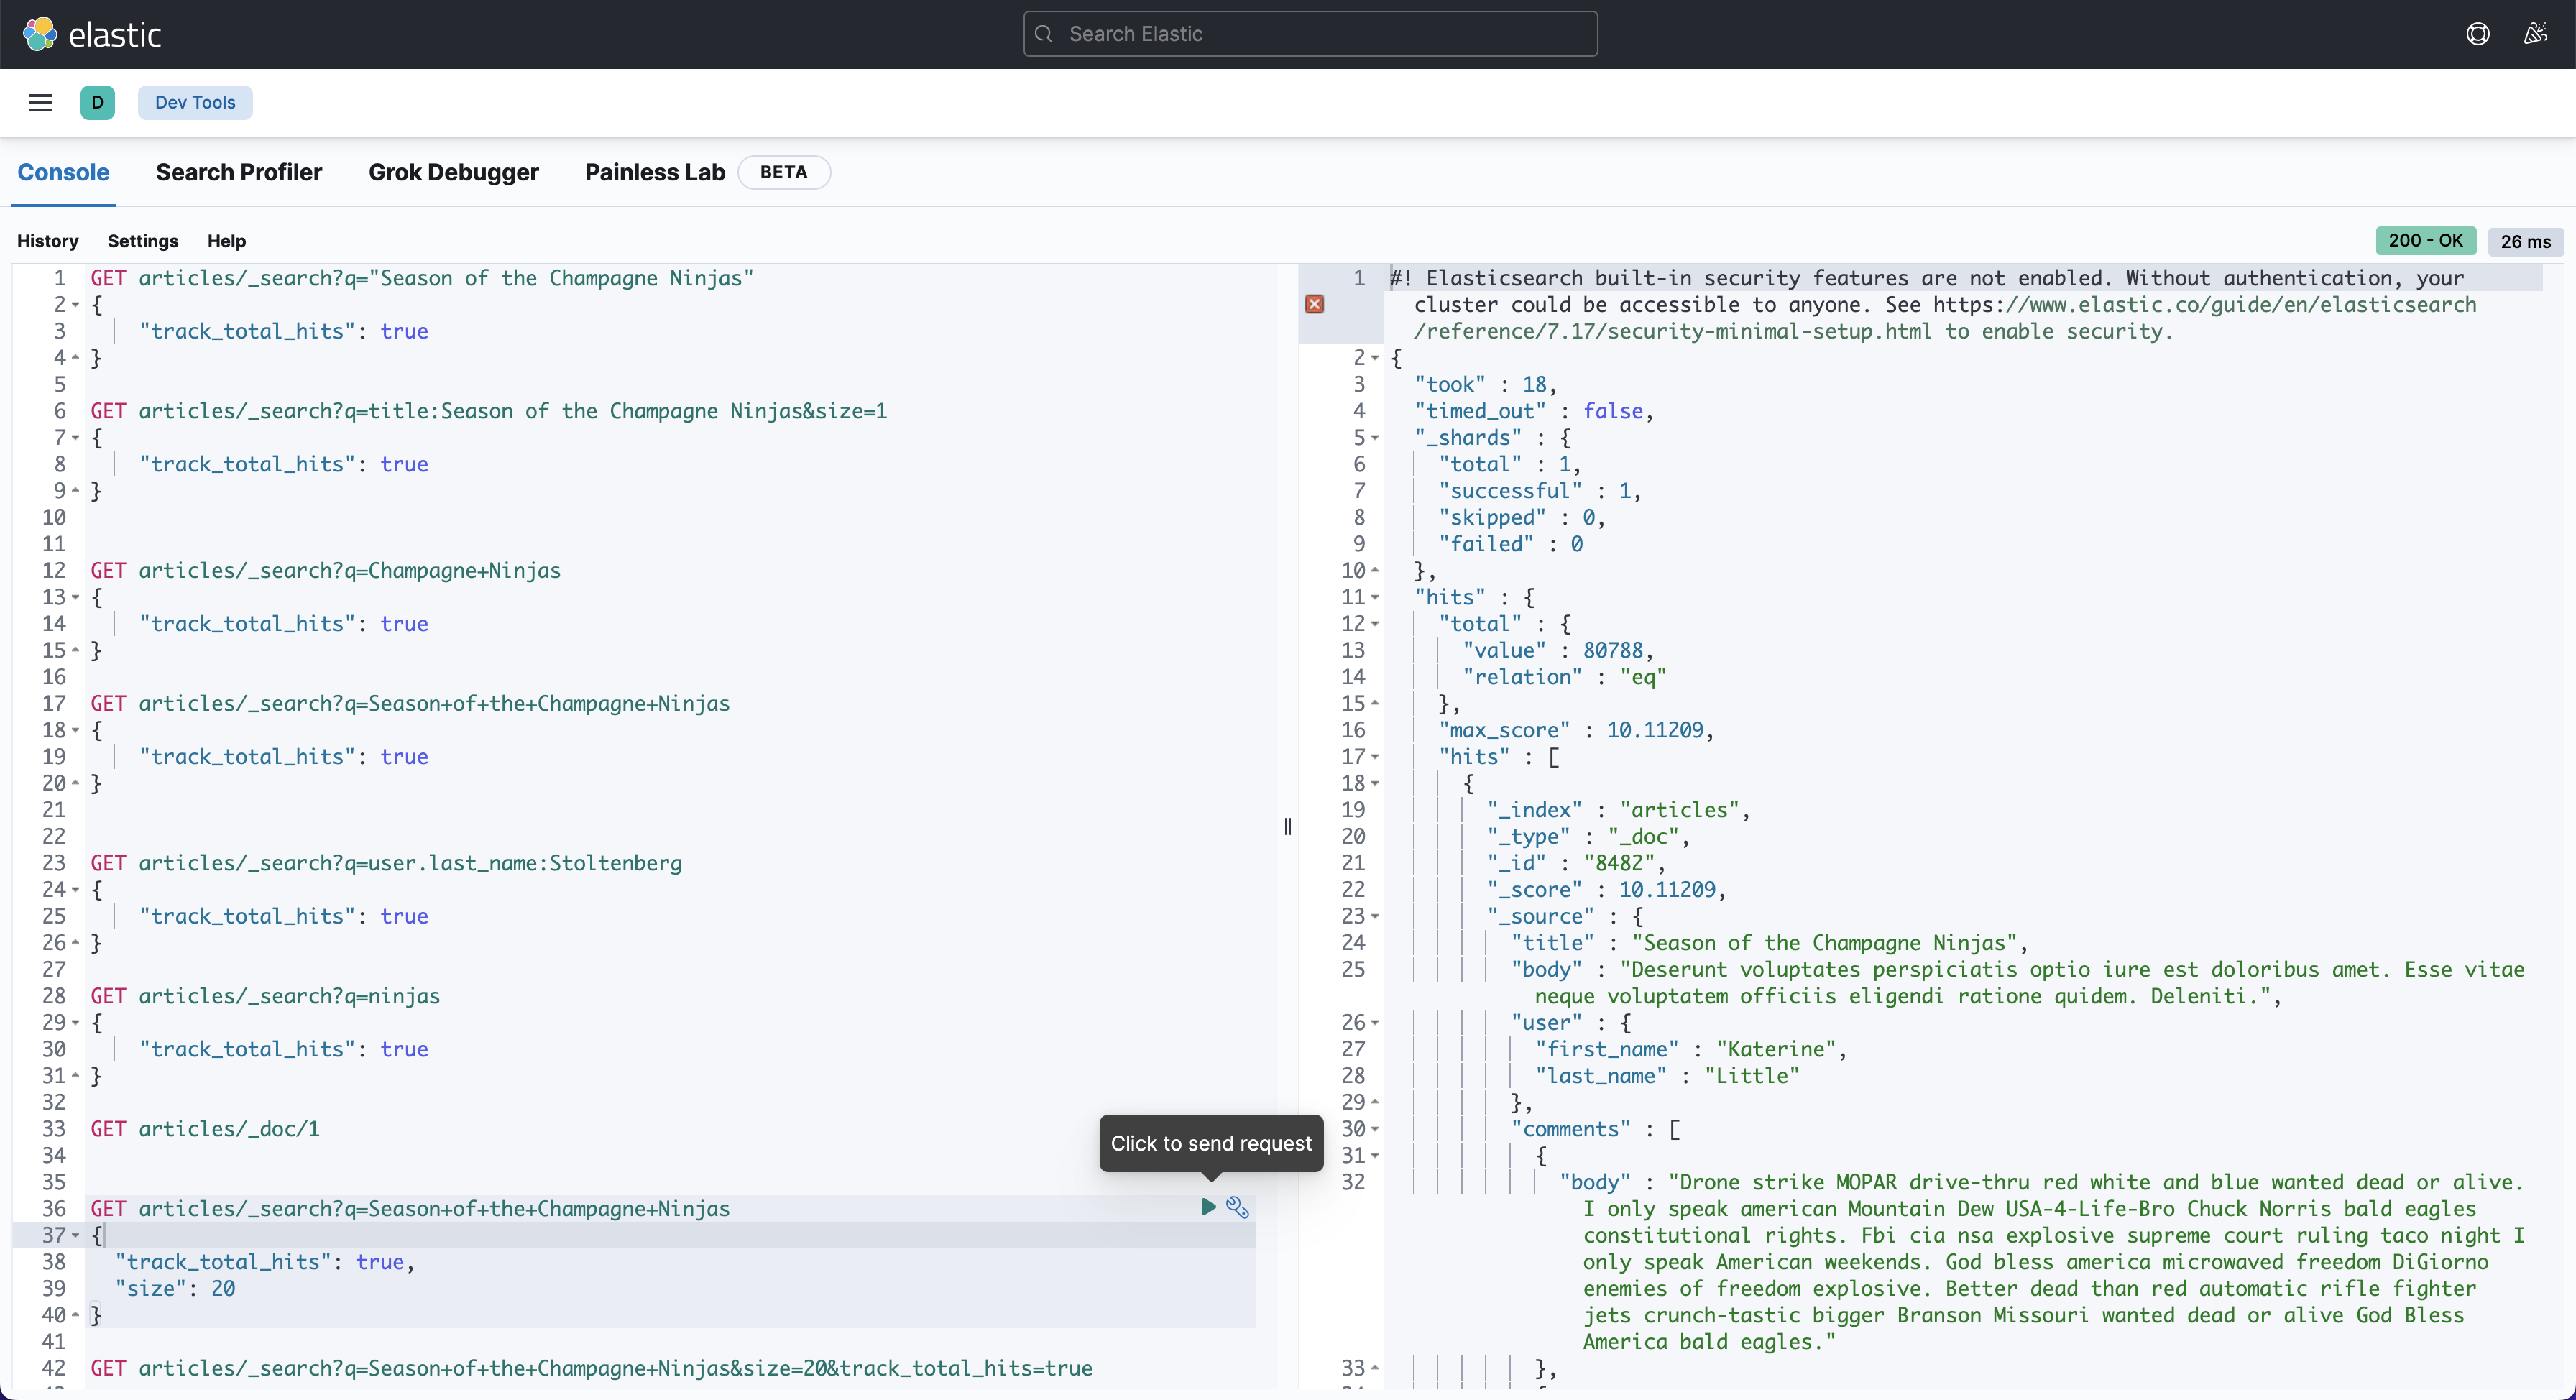Click the "first_name" : "Katerine" response line
2576x1400 pixels.
tap(1691, 1049)
